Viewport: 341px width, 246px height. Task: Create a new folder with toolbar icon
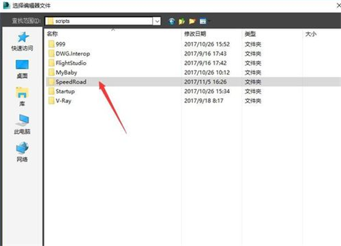[x=192, y=21]
